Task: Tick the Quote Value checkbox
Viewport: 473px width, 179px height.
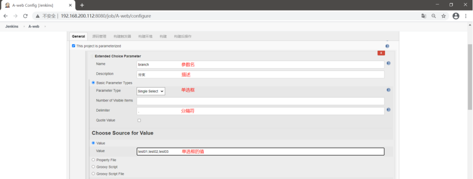Action: pos(139,120)
